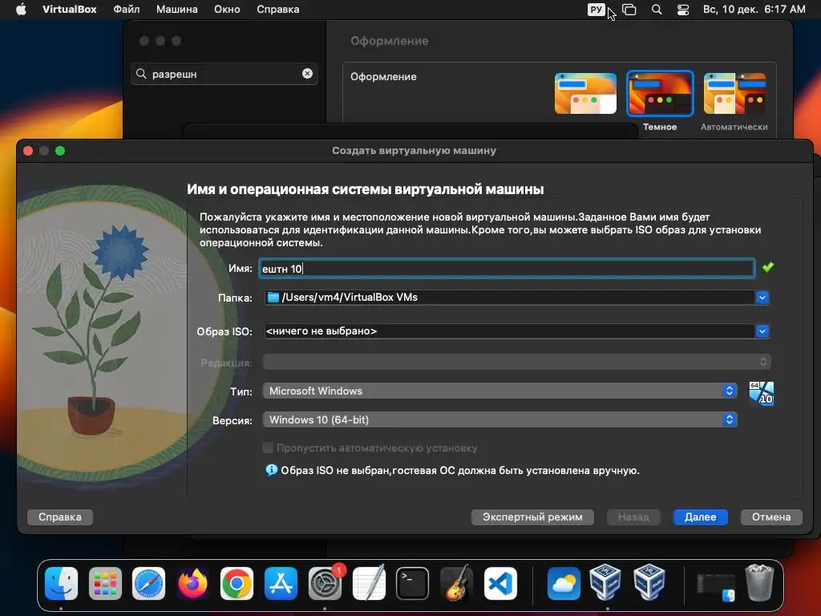Image resolution: width=821 pixels, height=616 pixels.
Task: Open the second VirtualBox icon in Dock
Action: point(649,582)
